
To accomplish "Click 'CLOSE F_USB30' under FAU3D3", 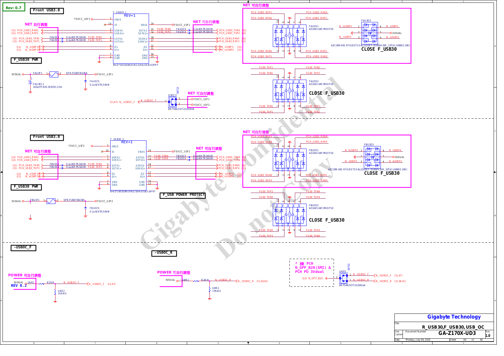I will pyautogui.click(x=379, y=49).
